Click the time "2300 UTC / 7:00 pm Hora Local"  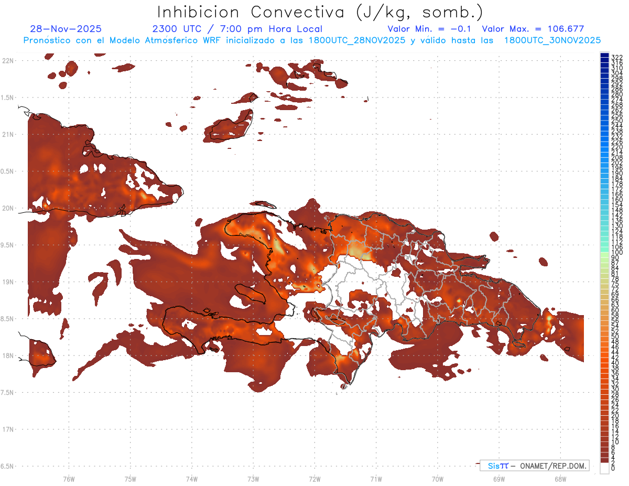237,29
